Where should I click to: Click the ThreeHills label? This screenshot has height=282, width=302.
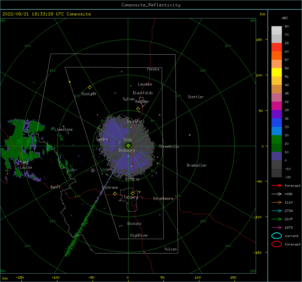[169, 147]
